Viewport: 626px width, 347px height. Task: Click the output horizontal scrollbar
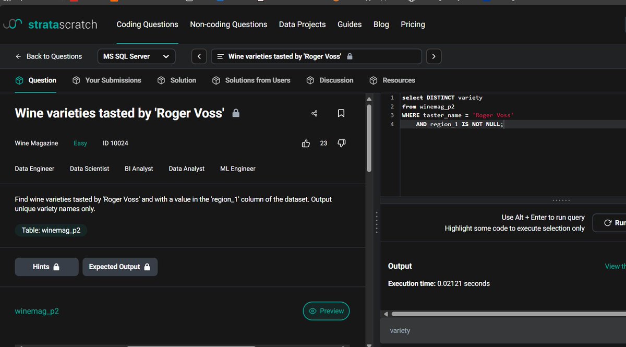point(508,314)
